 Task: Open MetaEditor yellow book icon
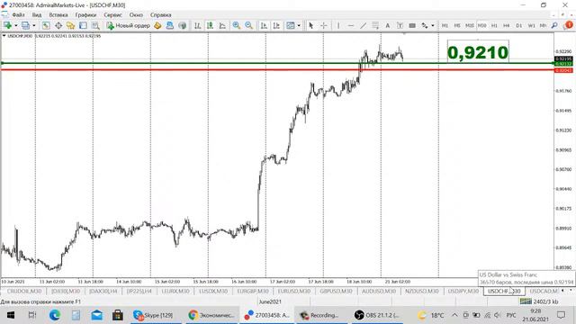(157, 25)
